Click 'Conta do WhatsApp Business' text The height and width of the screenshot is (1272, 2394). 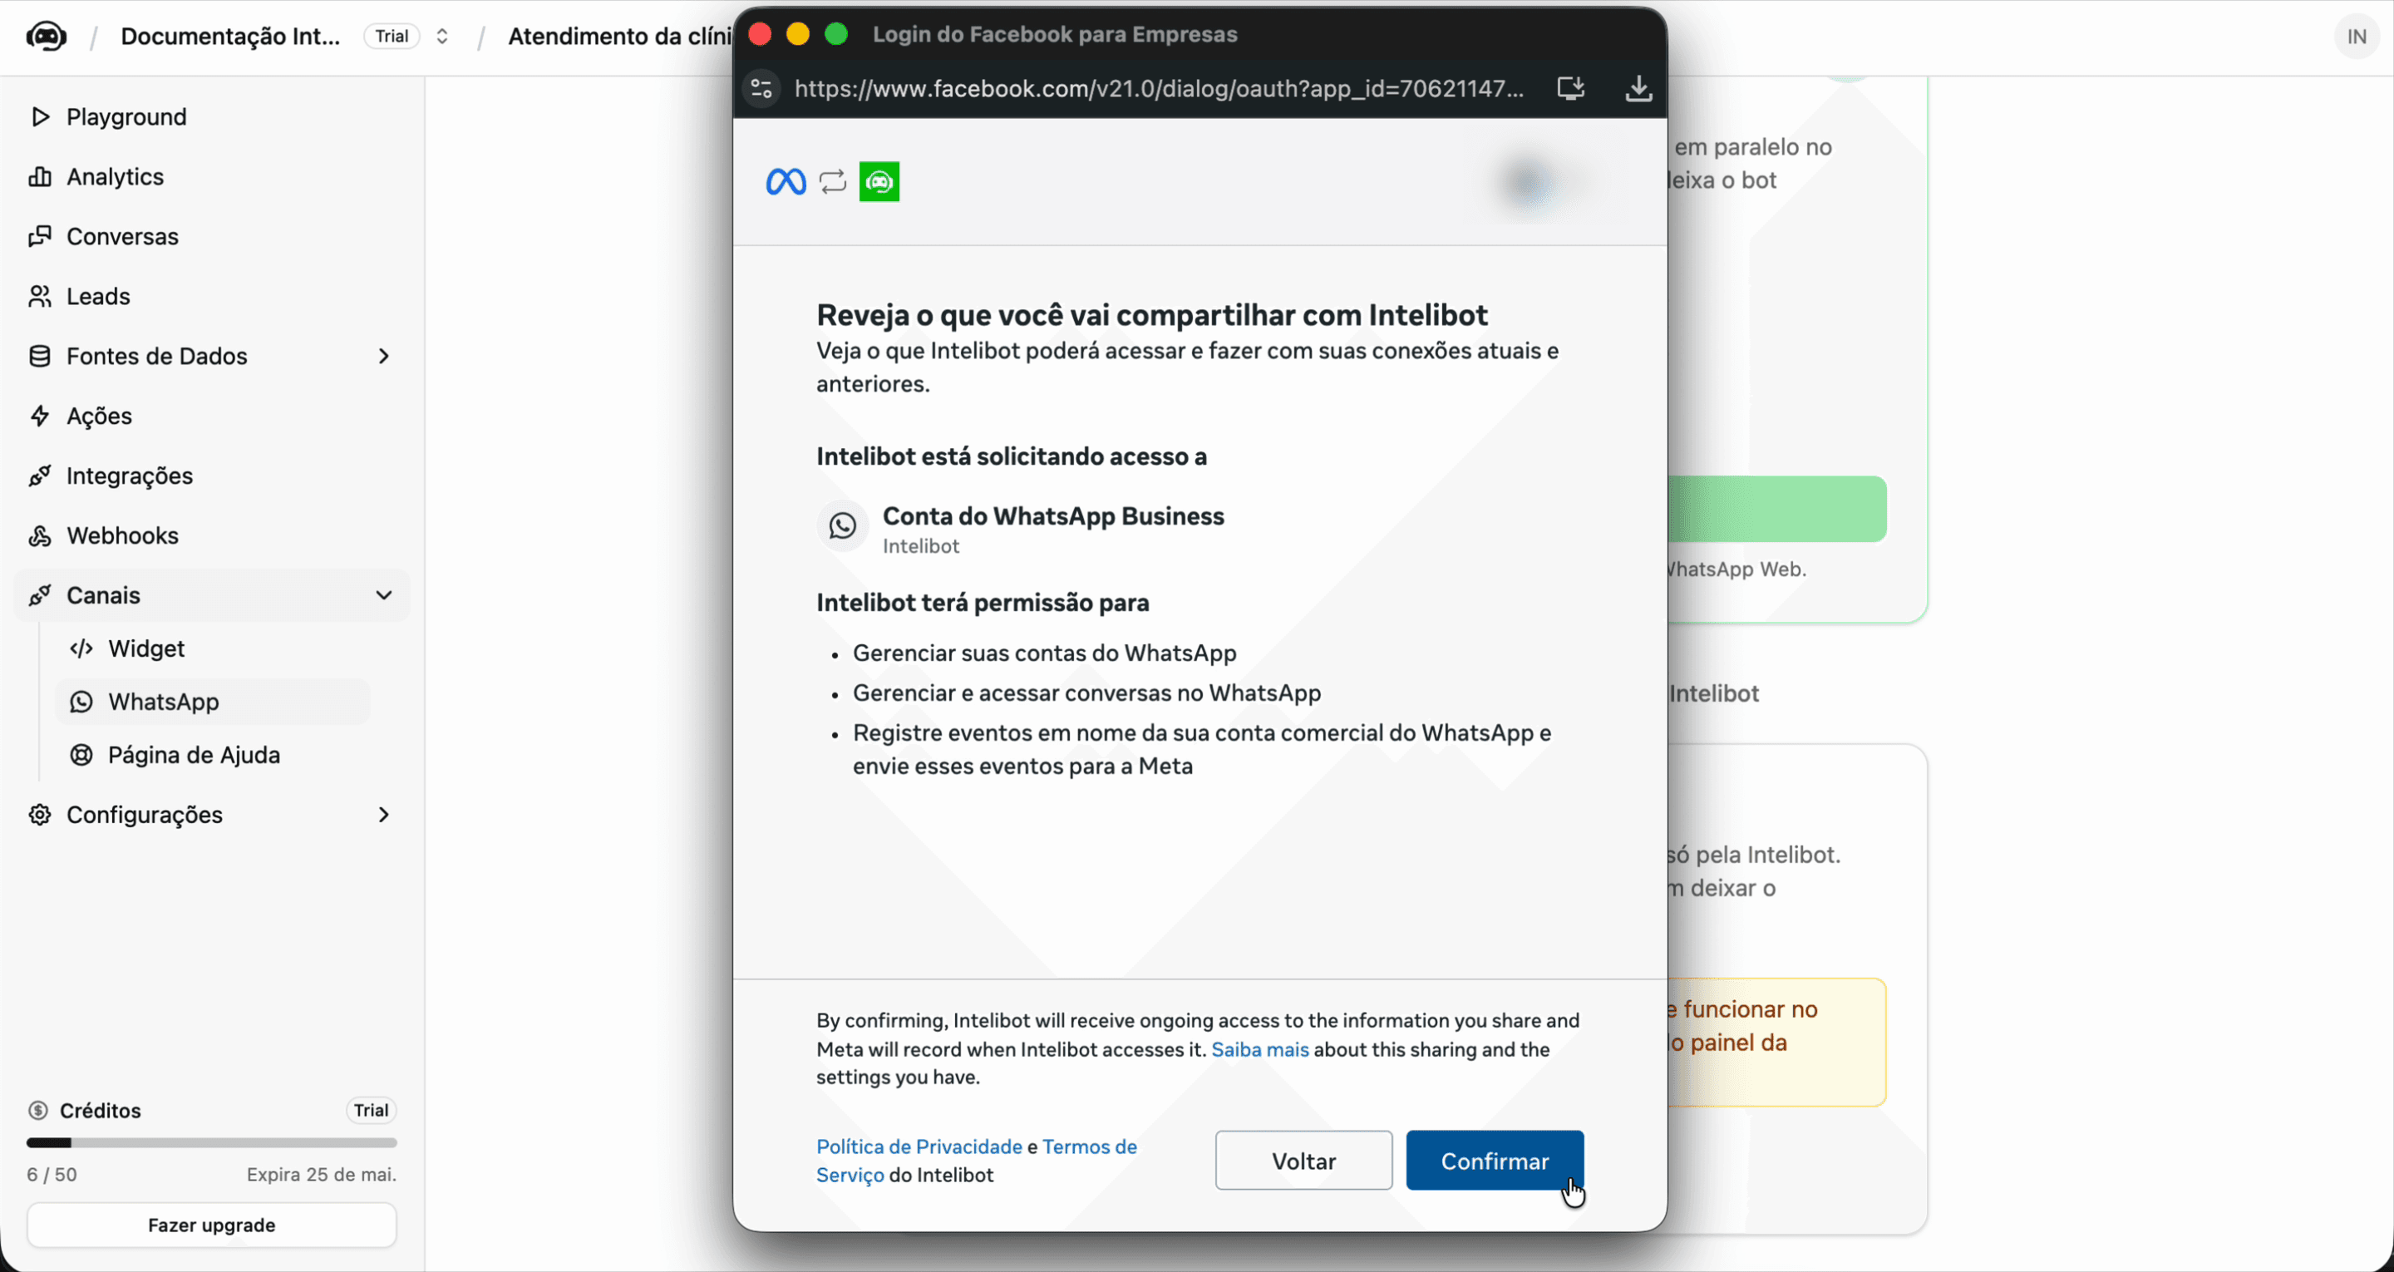pos(1053,516)
